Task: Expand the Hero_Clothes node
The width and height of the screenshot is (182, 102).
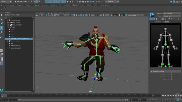Action: pos(9,23)
